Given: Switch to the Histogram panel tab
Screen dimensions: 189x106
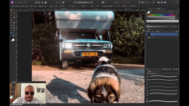Looking at the screenshot, I should pyautogui.click(x=150, y=9).
